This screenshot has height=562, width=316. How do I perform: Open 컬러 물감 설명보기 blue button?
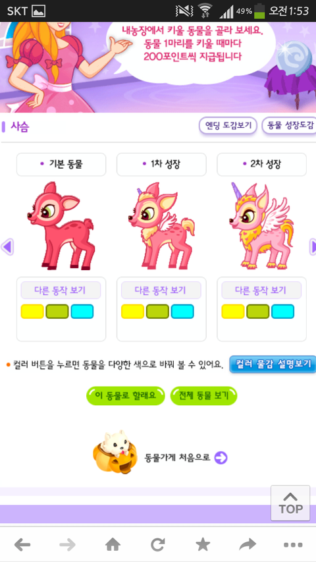[x=273, y=364]
